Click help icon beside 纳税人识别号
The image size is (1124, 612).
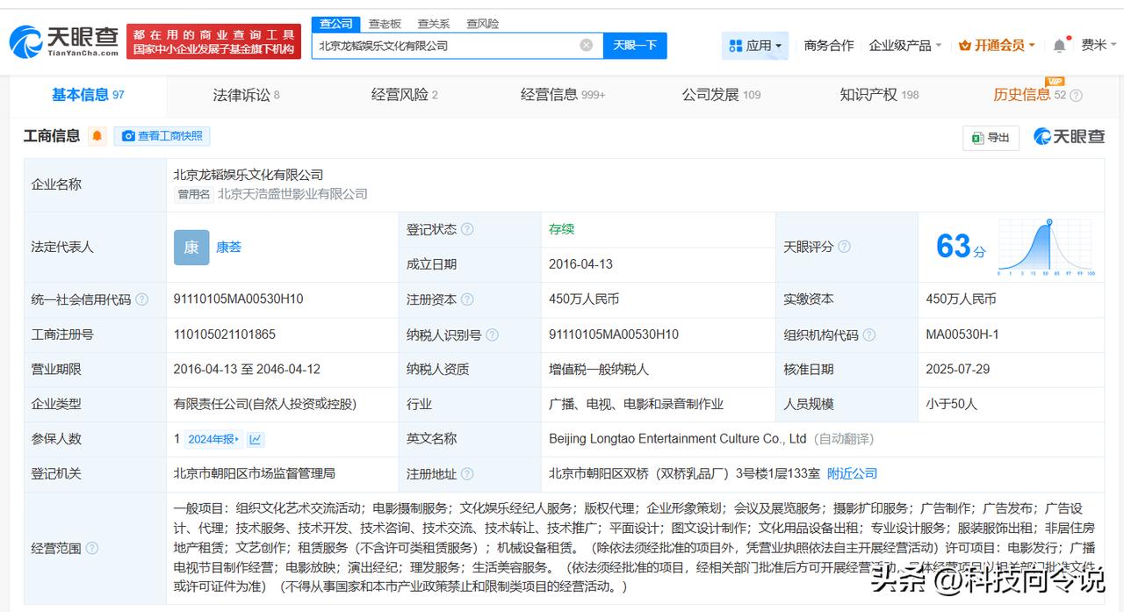[492, 335]
